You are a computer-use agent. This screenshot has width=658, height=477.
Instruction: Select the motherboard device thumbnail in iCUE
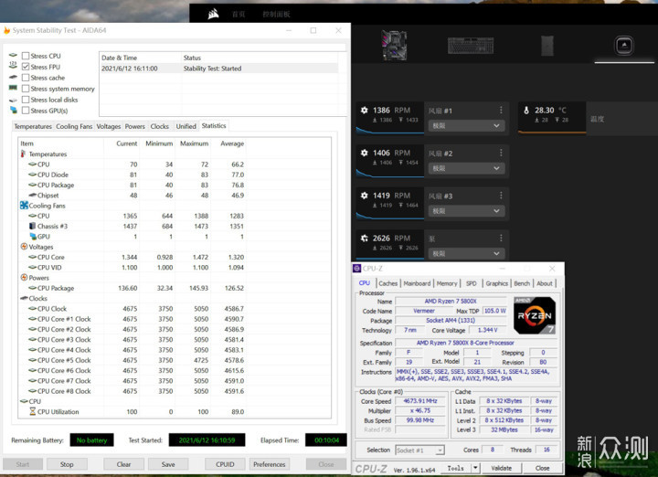click(394, 46)
